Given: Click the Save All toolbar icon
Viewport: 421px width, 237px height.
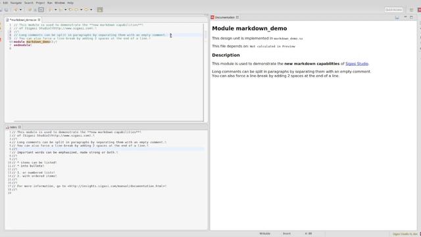Looking at the screenshot, I should [x=6, y=10].
